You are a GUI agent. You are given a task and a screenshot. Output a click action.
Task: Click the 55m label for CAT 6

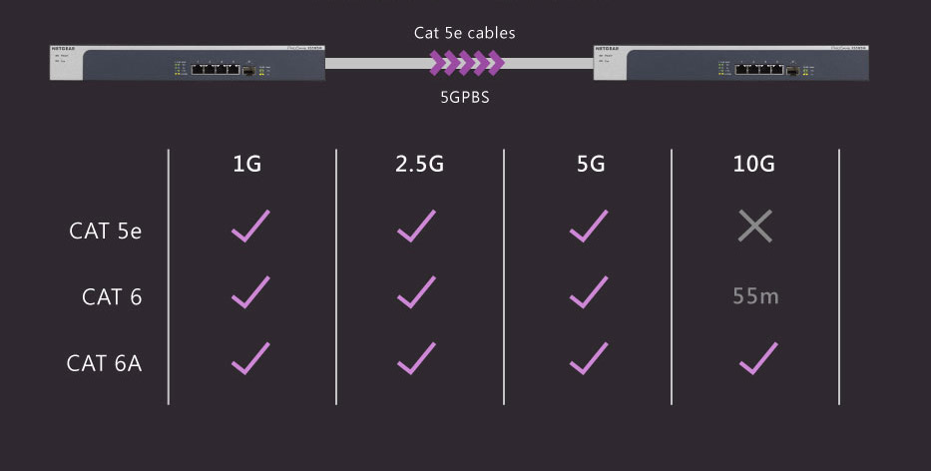click(755, 295)
